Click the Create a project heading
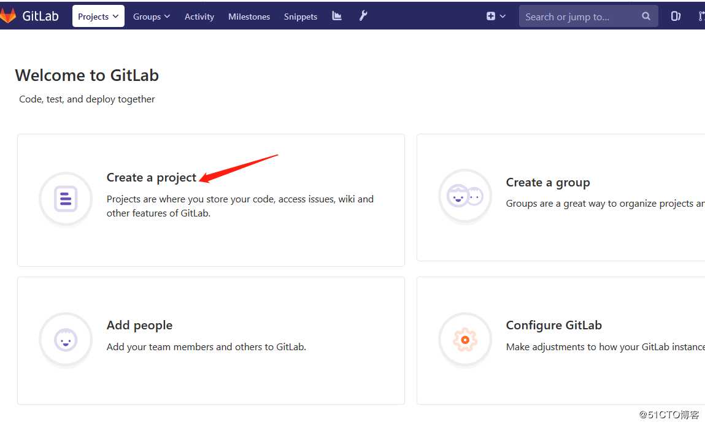 (x=152, y=178)
